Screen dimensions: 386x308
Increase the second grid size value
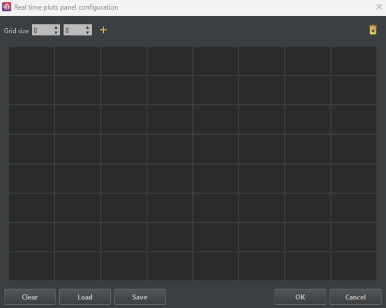tap(87, 28)
